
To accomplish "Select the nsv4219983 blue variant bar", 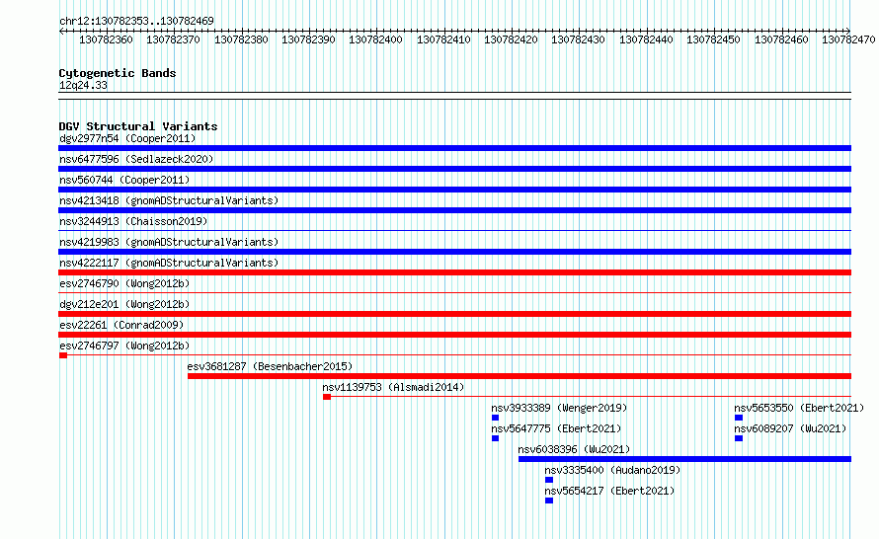I will point(454,252).
